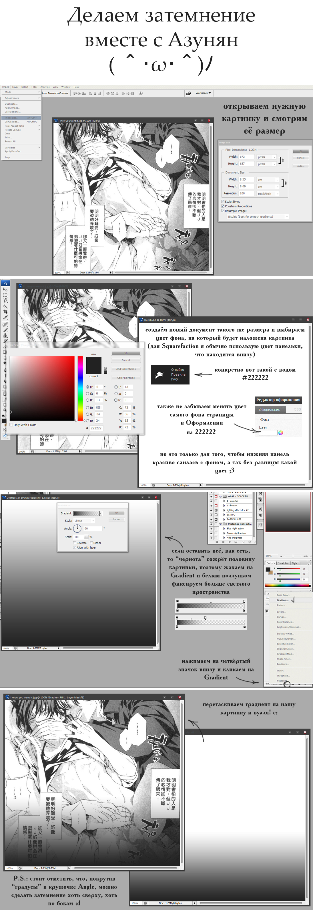Click the adjustment layer icon at the Layers panel bottom
The image size is (313, 910).
(287, 684)
